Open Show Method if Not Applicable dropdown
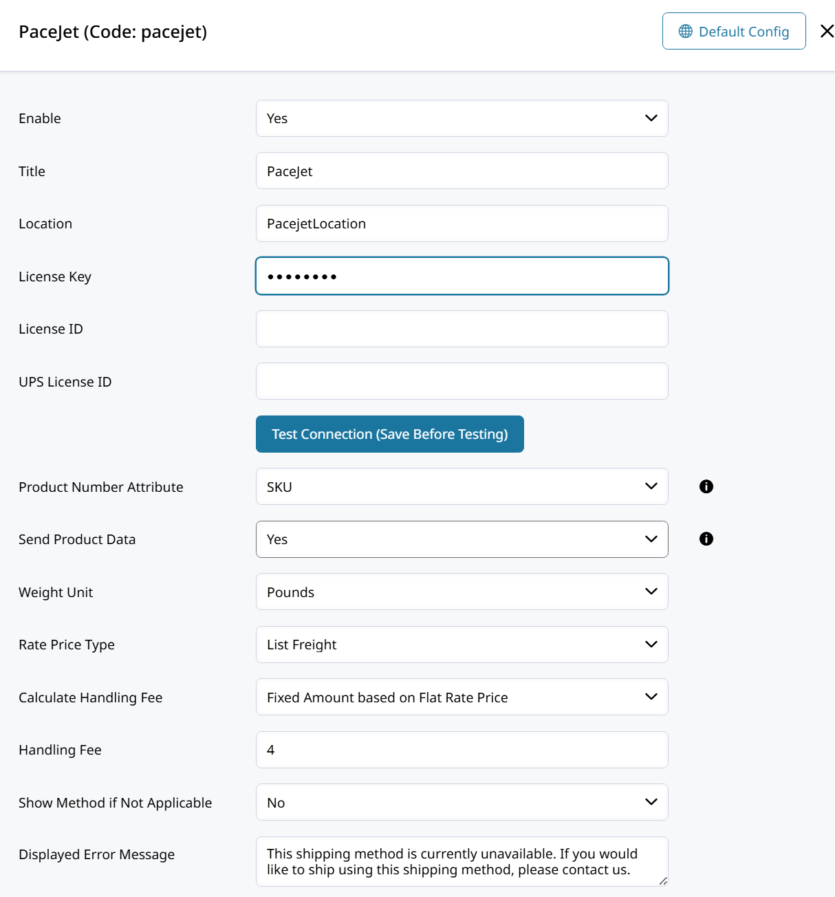This screenshot has height=897, width=835. [x=462, y=802]
